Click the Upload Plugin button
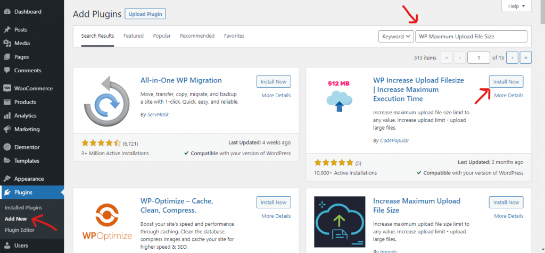 coord(145,14)
